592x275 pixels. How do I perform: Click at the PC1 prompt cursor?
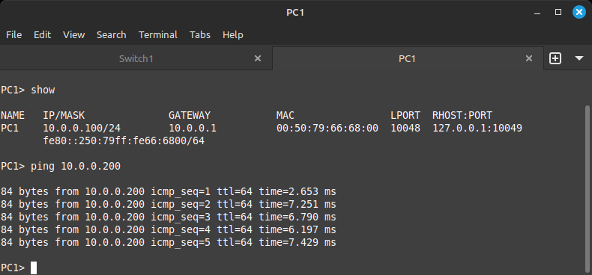point(34,268)
